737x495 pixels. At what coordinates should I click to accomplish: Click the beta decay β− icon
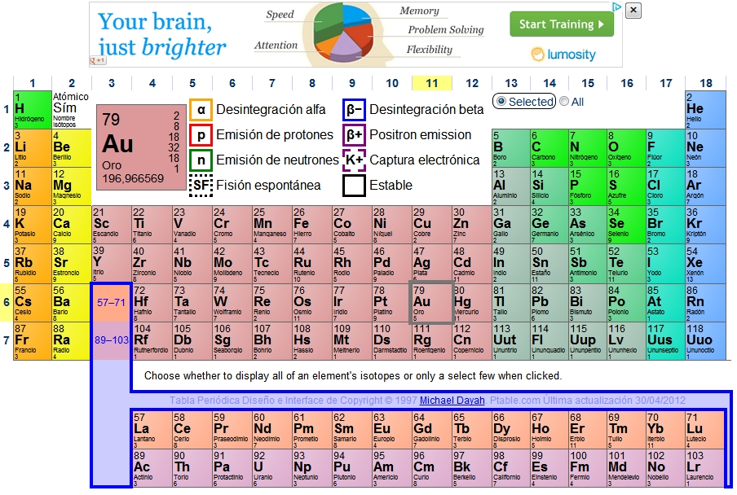point(354,110)
